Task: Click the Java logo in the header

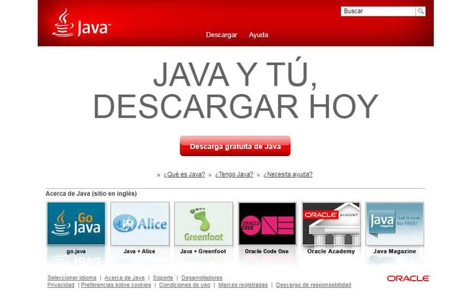Action: [x=81, y=23]
